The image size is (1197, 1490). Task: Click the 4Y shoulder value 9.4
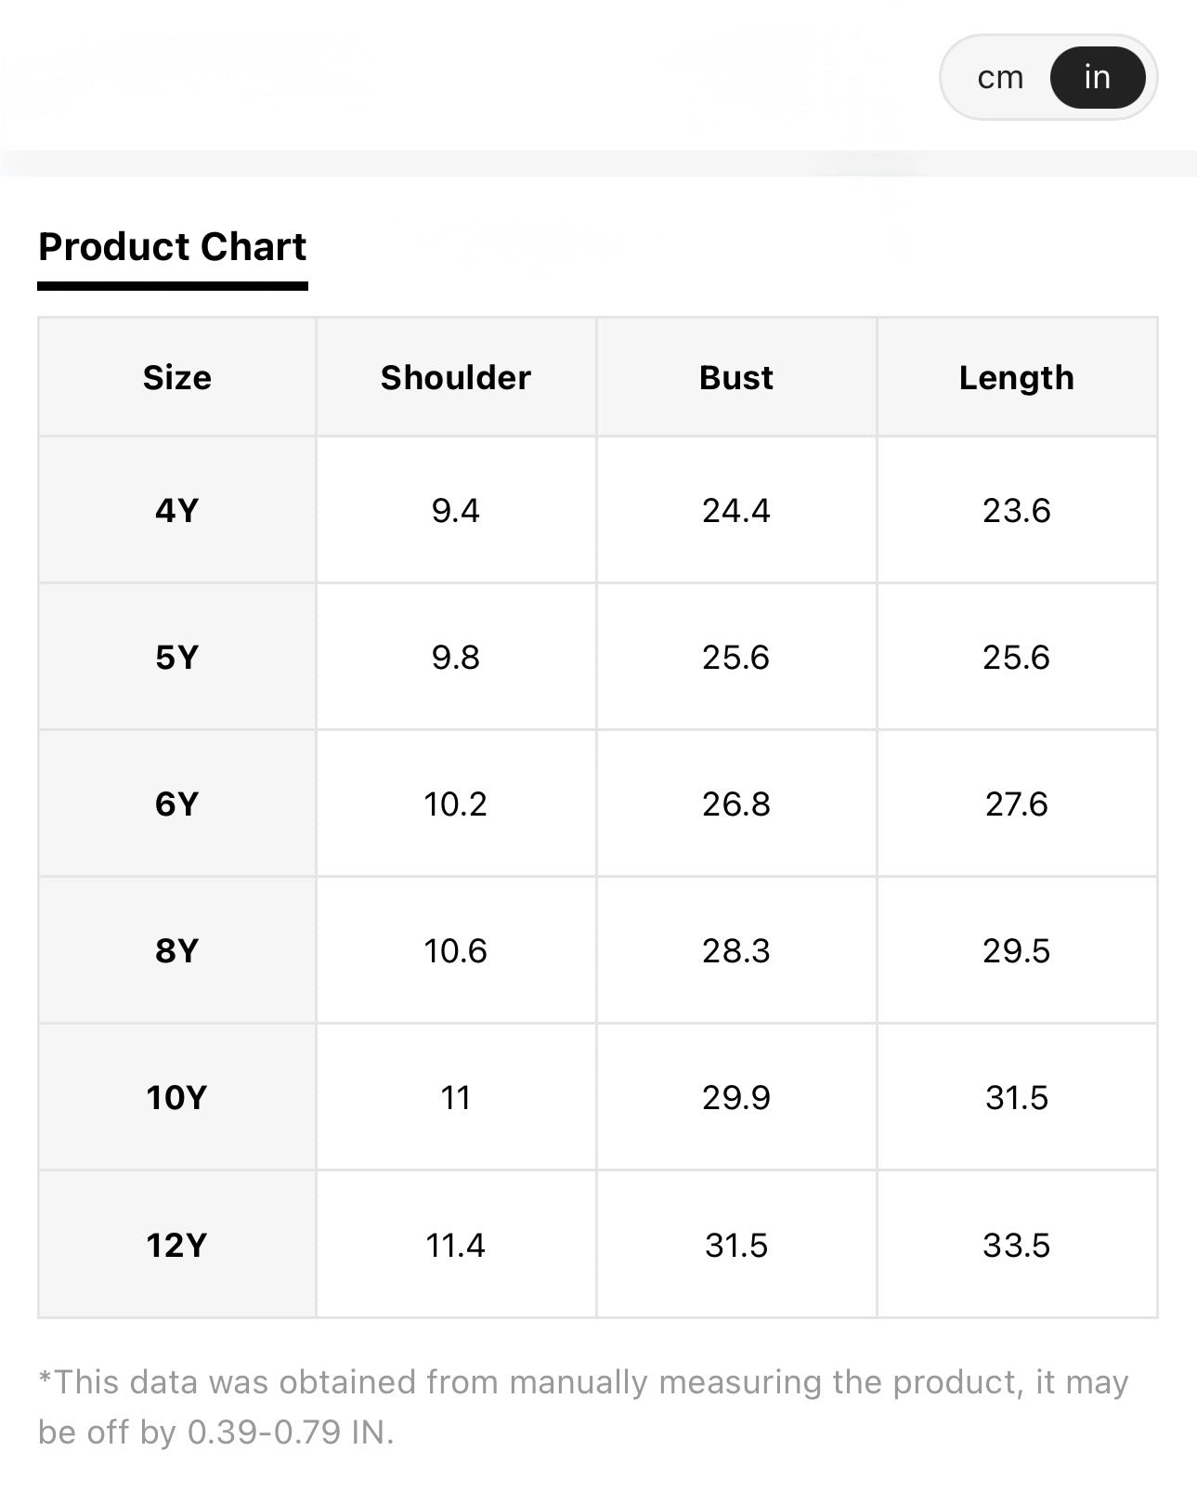[x=456, y=510]
